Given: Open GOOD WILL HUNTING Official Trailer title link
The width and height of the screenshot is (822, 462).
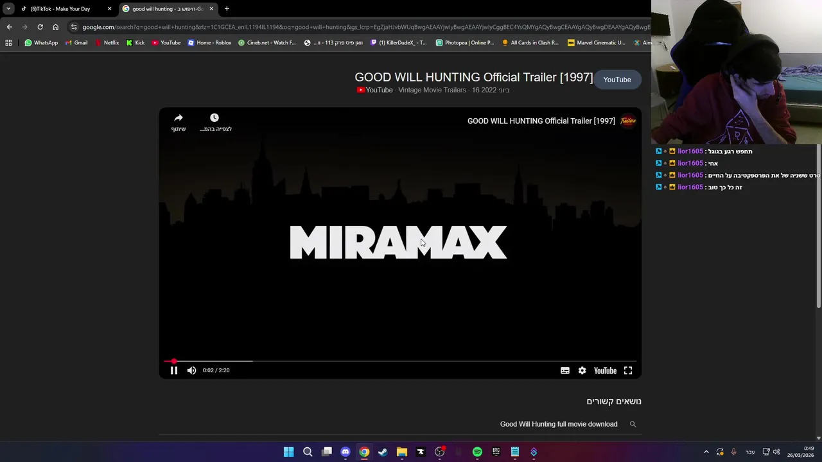Looking at the screenshot, I should (474, 77).
